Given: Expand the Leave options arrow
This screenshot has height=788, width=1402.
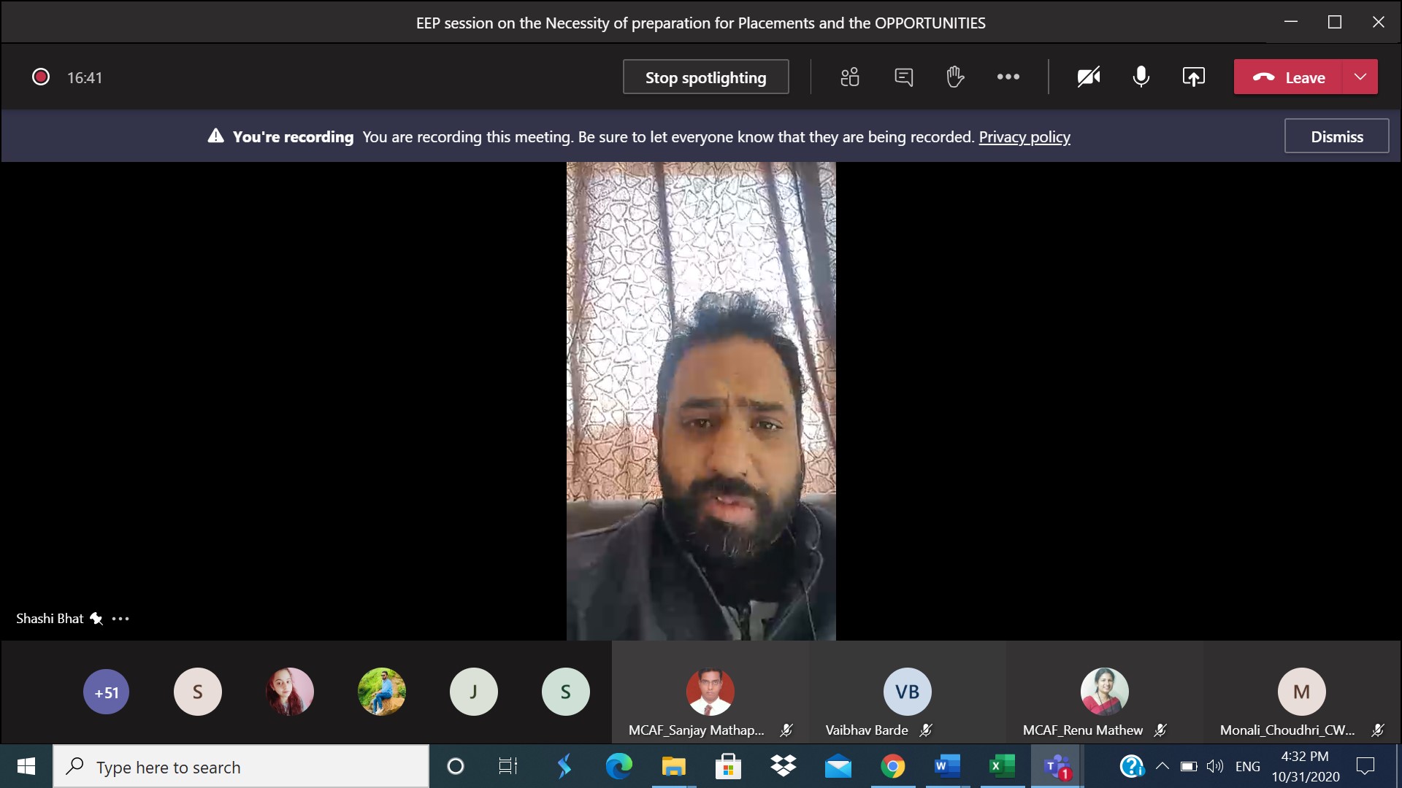Looking at the screenshot, I should click(x=1360, y=77).
